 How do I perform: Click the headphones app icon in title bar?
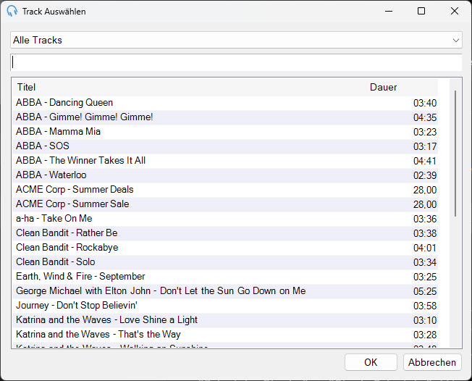(12, 11)
